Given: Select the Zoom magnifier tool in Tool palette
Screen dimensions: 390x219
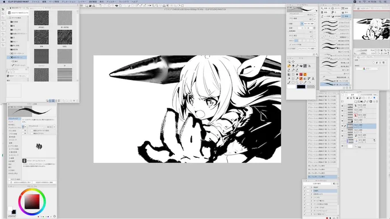Looking at the screenshot, I should [x=289, y=62].
